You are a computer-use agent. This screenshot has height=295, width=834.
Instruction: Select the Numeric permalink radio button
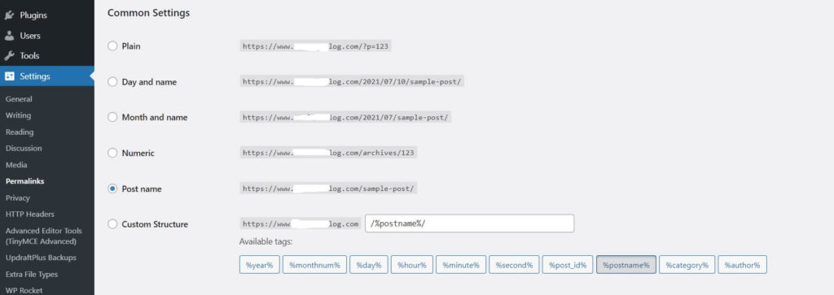coord(112,153)
